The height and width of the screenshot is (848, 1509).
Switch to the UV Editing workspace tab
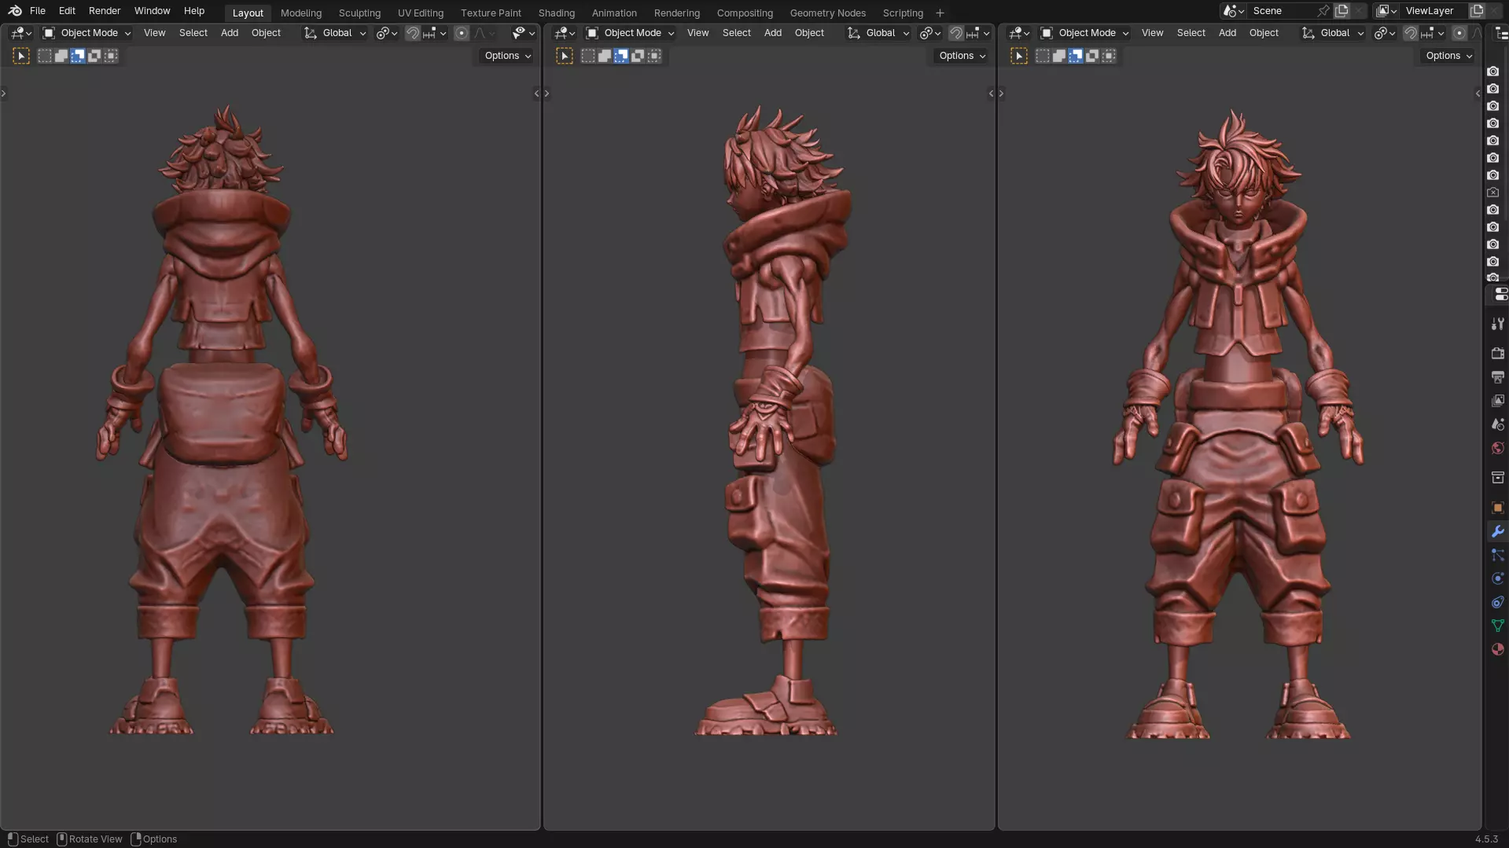(x=421, y=13)
